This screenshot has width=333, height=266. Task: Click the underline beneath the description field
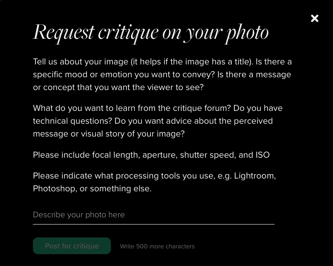pyautogui.click(x=153, y=224)
